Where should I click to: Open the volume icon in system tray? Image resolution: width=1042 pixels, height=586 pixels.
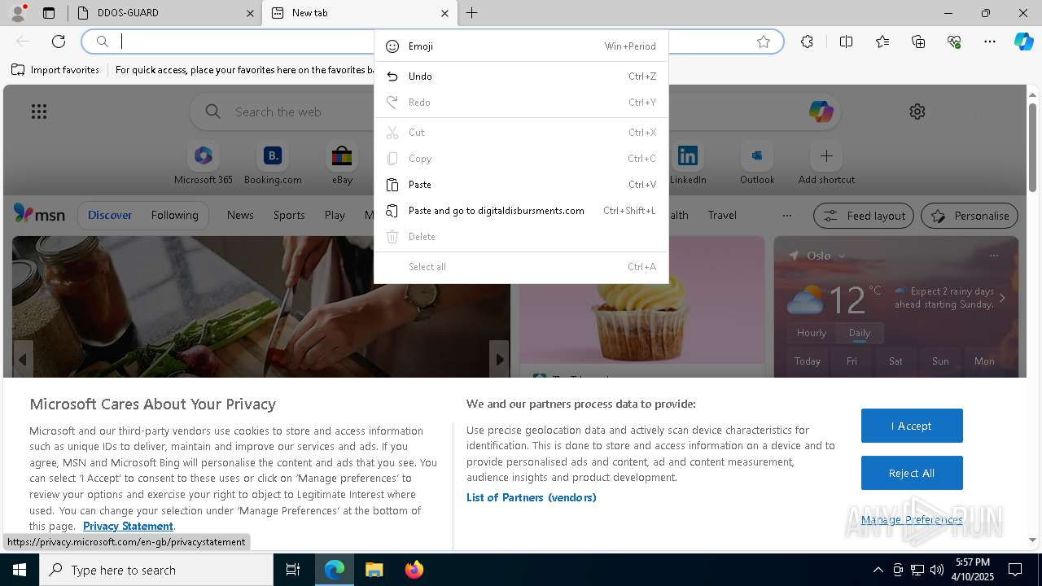click(x=937, y=570)
